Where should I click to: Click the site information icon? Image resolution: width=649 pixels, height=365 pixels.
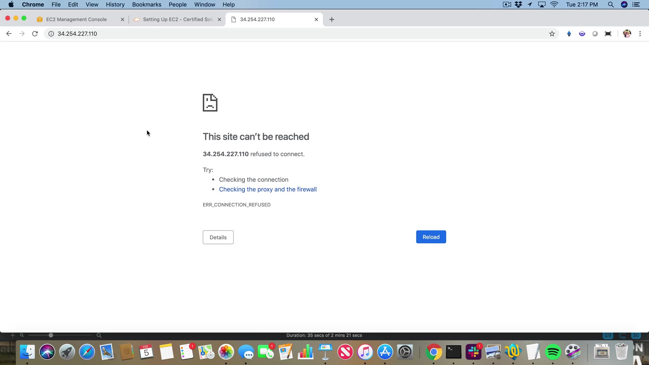(x=51, y=33)
